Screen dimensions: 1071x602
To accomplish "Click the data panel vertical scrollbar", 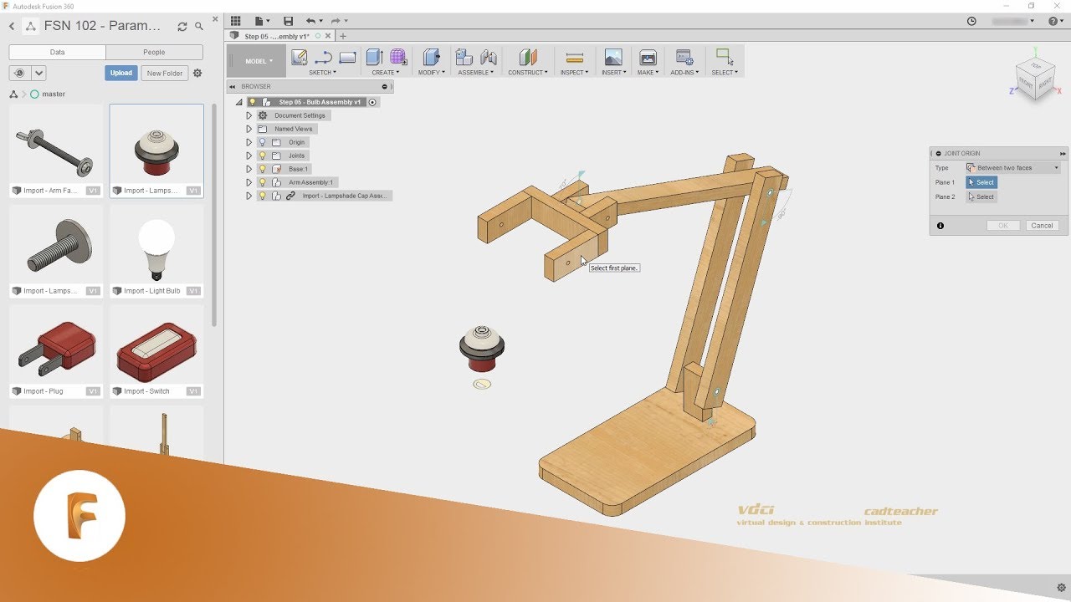I will 214,216.
